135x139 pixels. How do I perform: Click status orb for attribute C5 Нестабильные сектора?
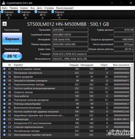point(4,131)
